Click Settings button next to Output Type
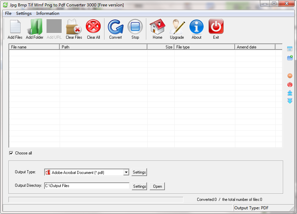 coord(139,172)
